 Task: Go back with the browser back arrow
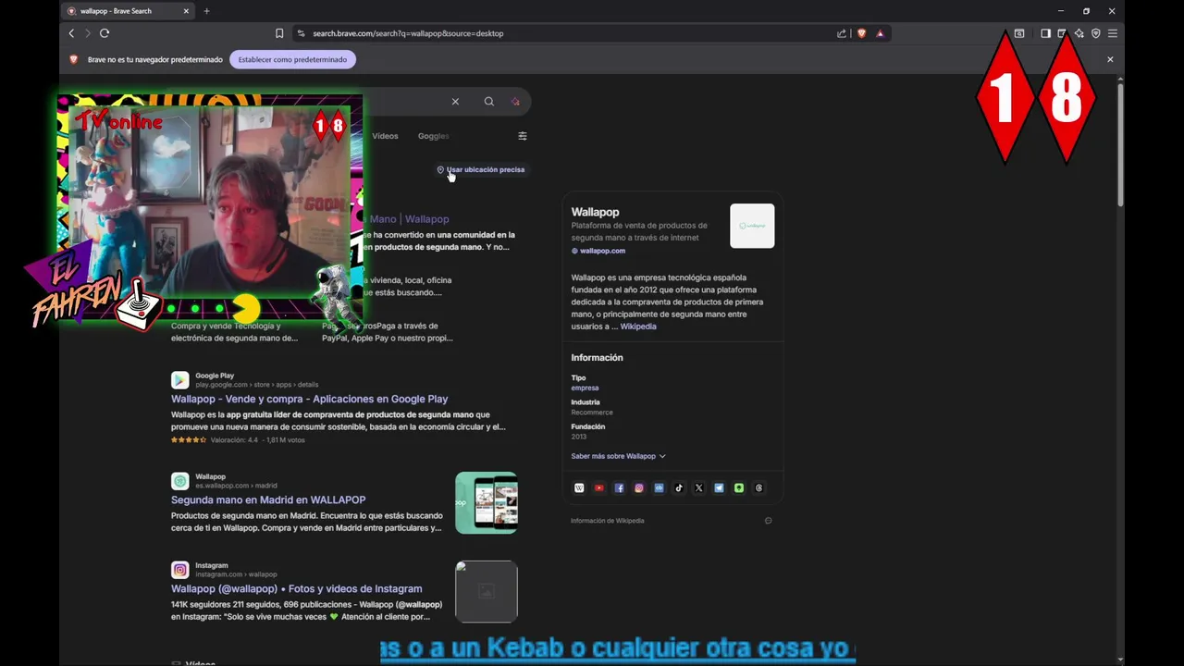[71, 33]
